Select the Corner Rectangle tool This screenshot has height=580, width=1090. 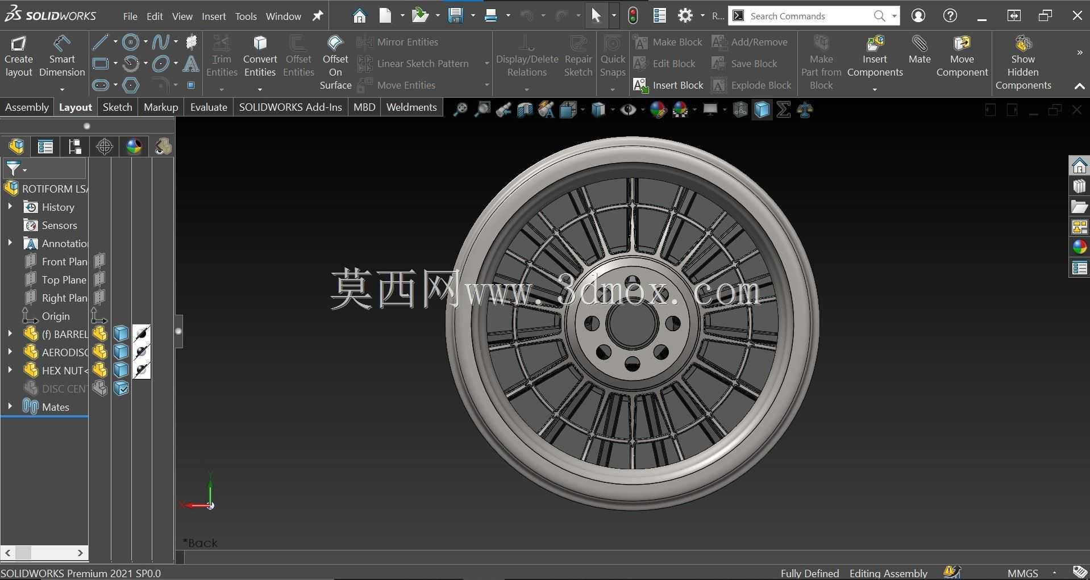click(101, 64)
